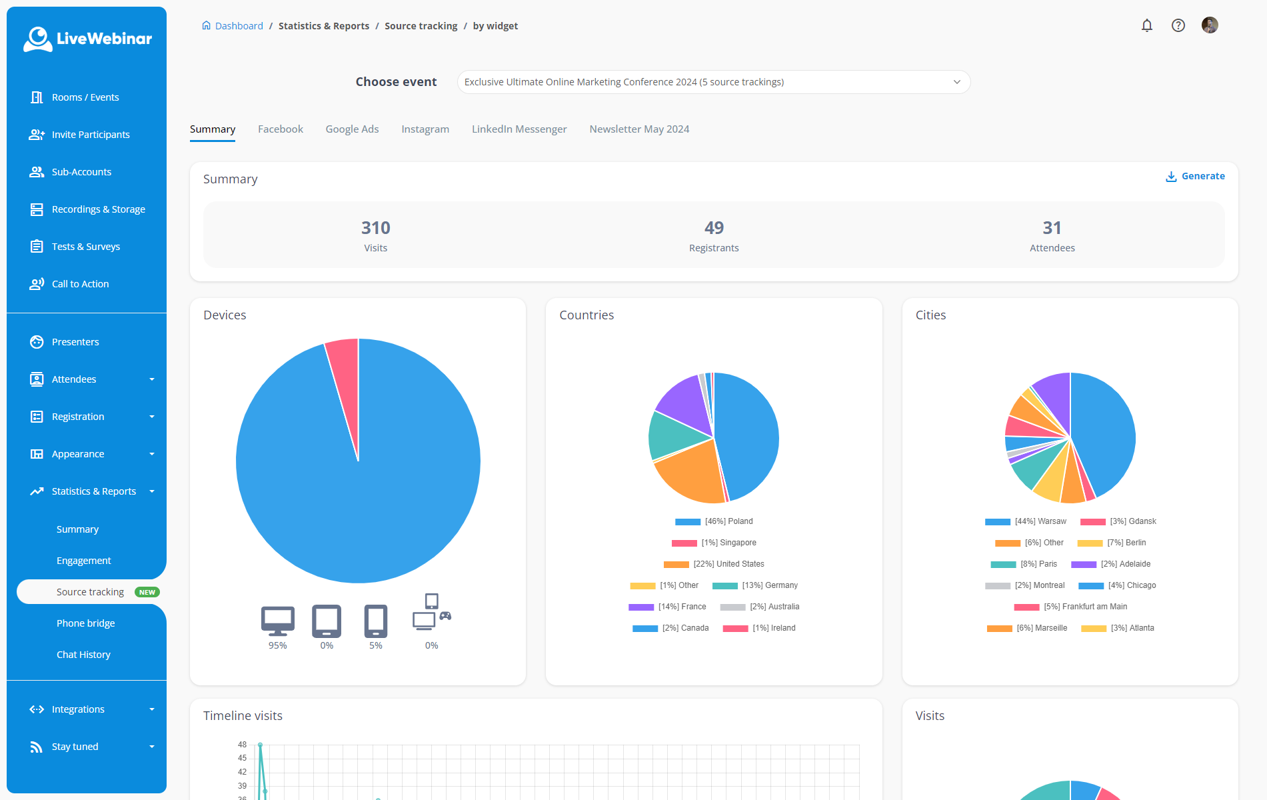Viewport: 1267px width, 800px height.
Task: Click the desktop device icon
Action: (277, 621)
